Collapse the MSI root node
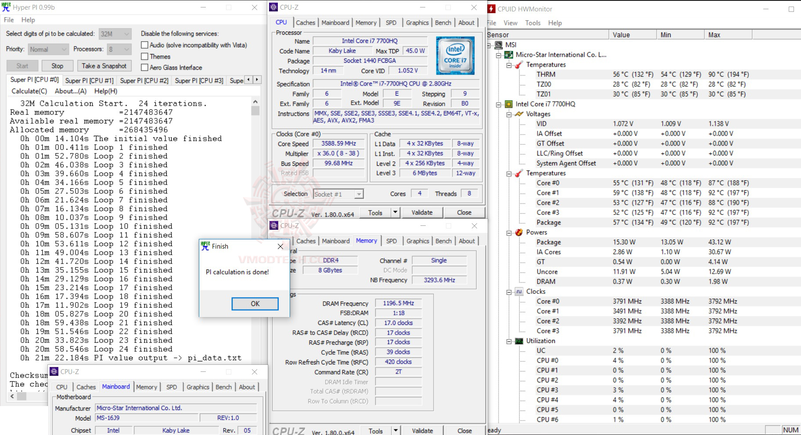801x435 pixels. pyautogui.click(x=489, y=45)
